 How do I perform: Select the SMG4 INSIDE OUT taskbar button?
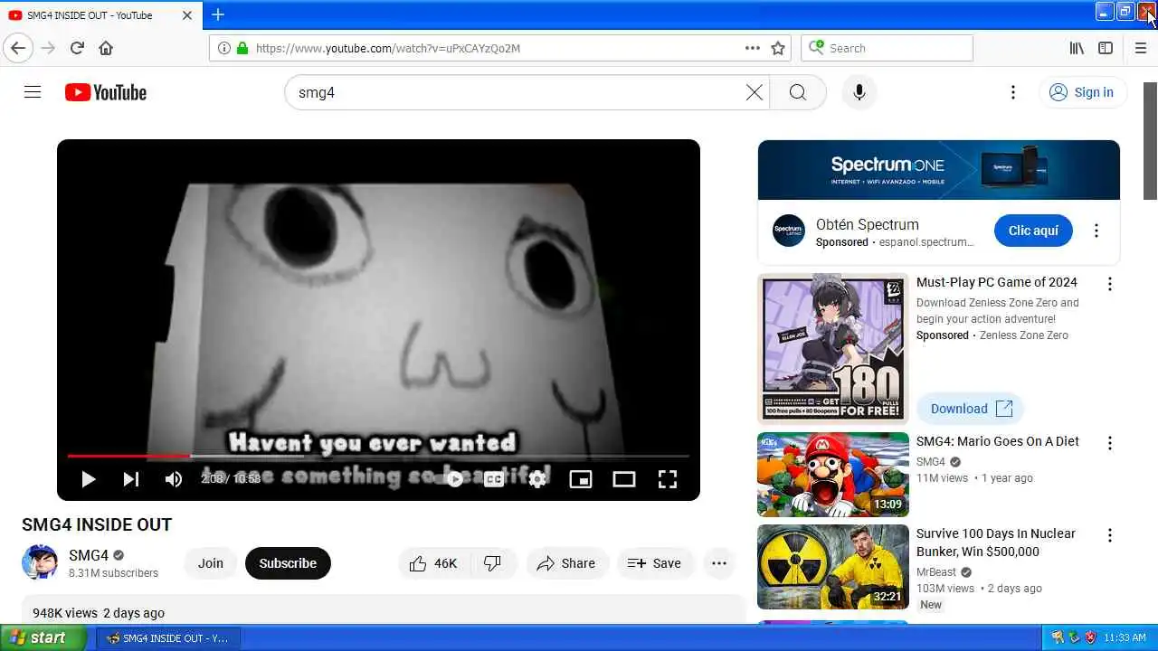[167, 637]
